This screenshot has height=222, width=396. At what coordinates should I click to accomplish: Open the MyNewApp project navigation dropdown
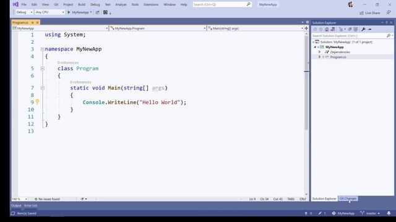(60, 28)
